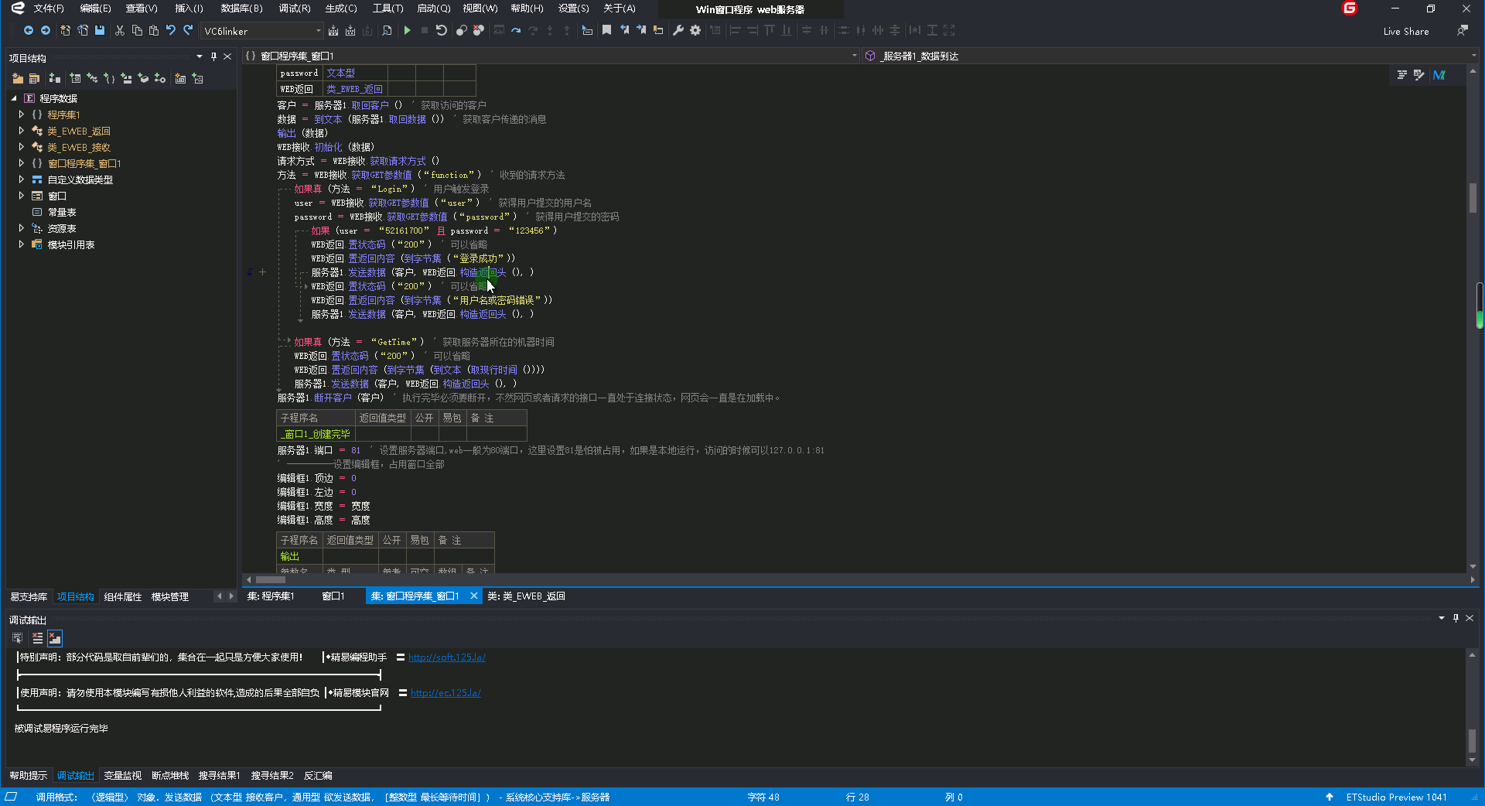Open 调试输出 panel options dropdown arrow
1485x806 pixels.
(1442, 618)
